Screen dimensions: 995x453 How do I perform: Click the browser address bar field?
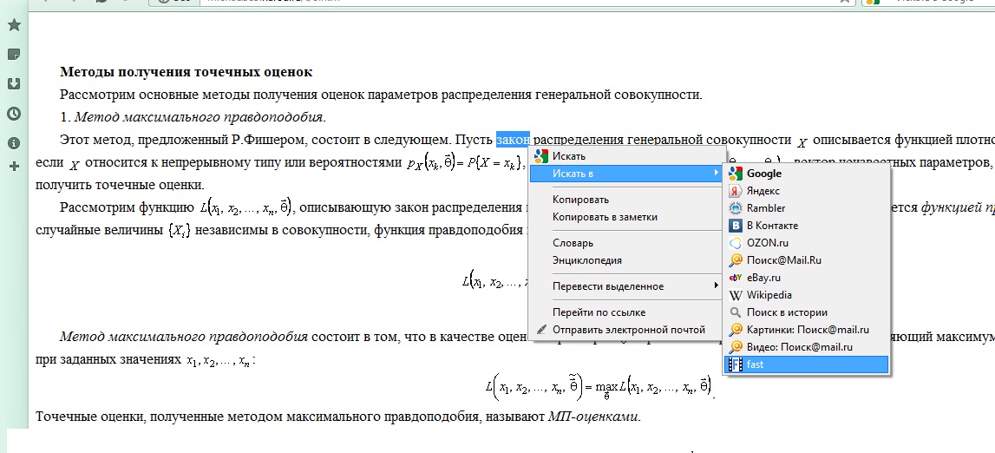tap(527, 2)
